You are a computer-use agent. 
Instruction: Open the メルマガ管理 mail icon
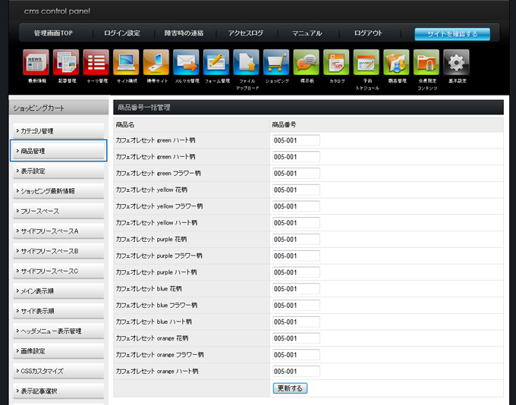coord(186,63)
